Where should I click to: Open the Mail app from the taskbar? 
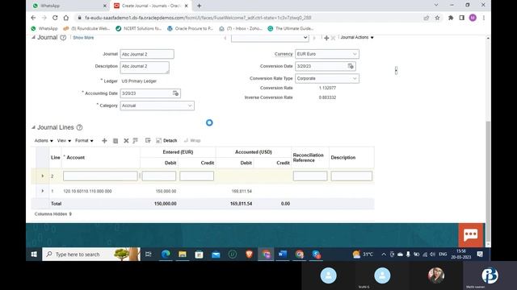pyautogui.click(x=216, y=255)
